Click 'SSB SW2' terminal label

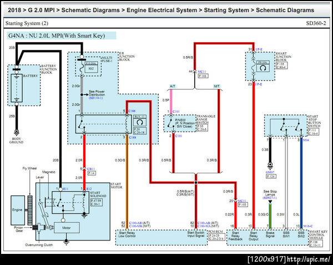[301, 234]
